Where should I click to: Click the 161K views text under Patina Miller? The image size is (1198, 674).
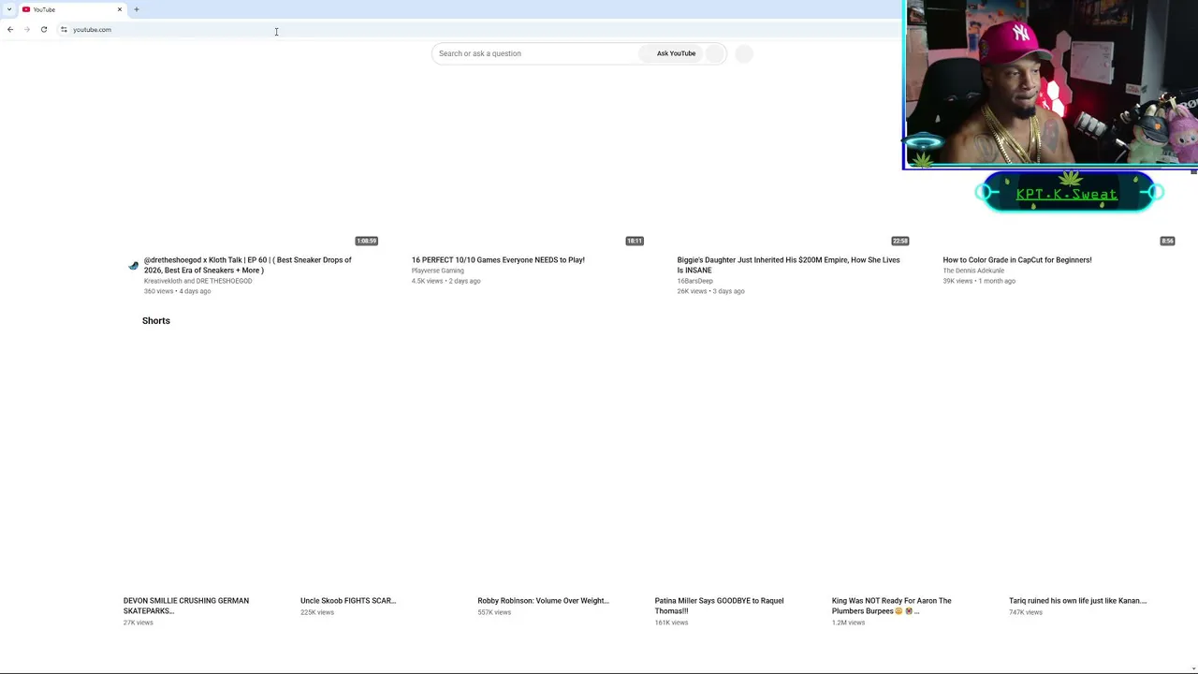(x=672, y=623)
